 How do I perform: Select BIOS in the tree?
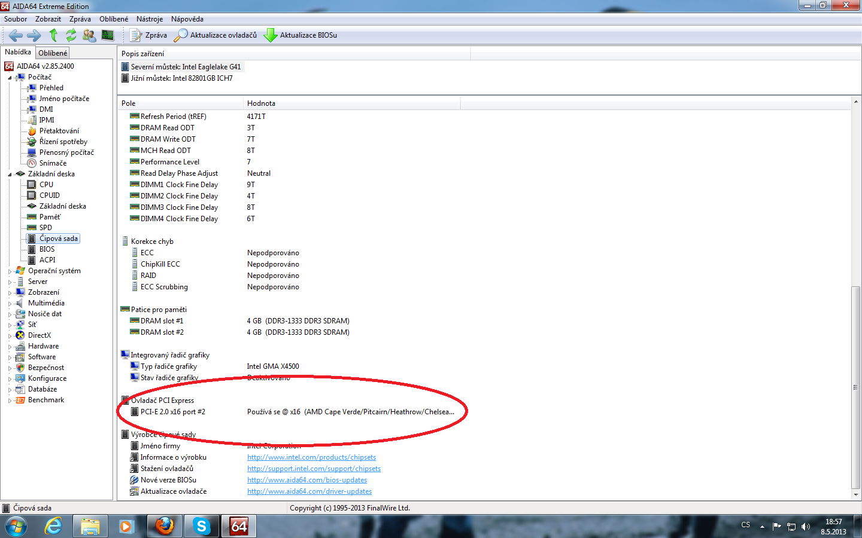pos(47,249)
